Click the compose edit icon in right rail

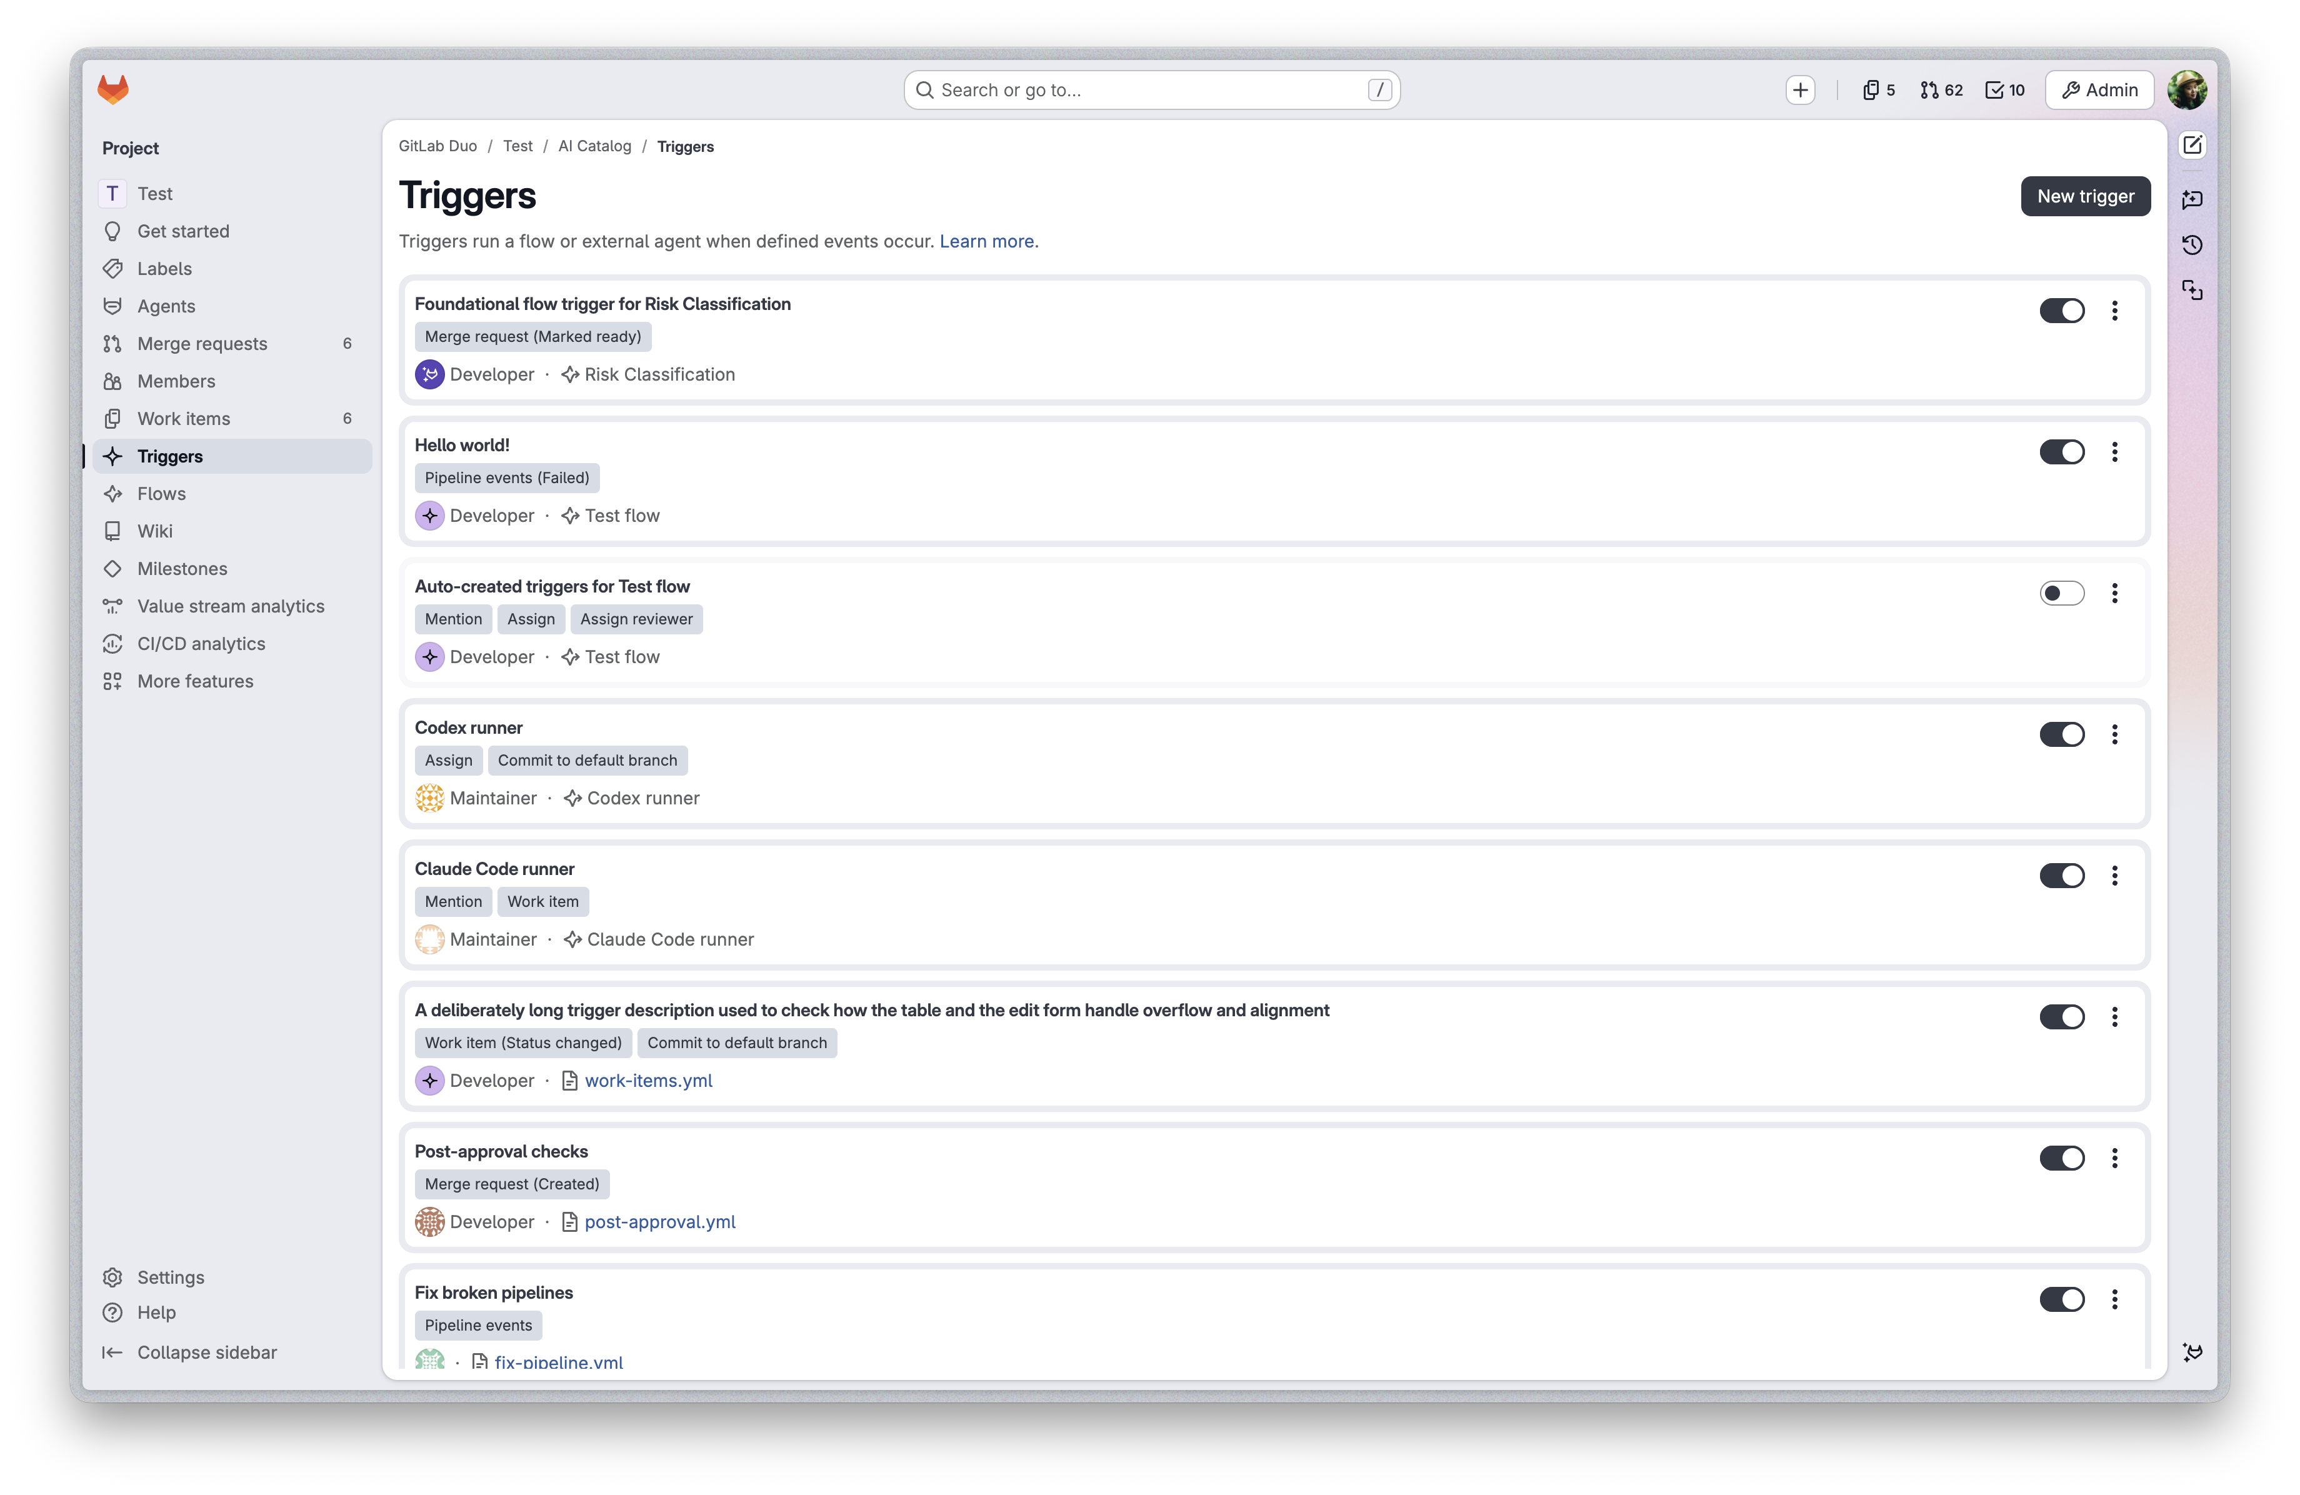pyautogui.click(x=2192, y=145)
